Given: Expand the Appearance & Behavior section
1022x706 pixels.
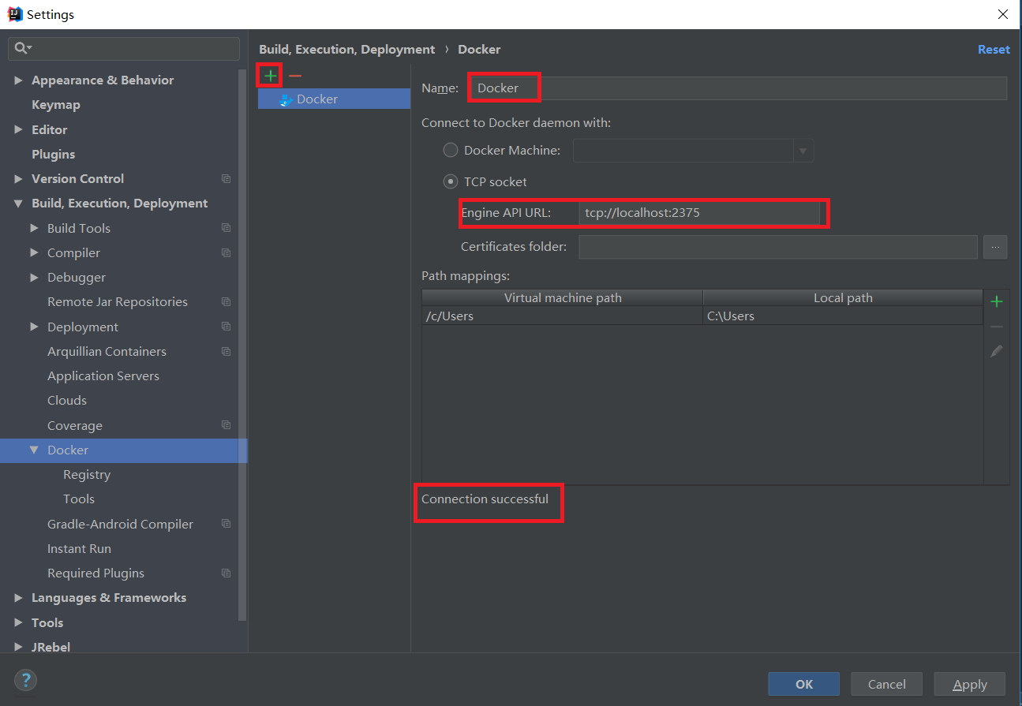Looking at the screenshot, I should 18,80.
